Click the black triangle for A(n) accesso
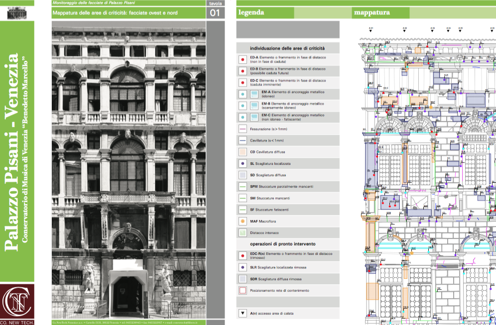The height and width of the screenshot is (325, 496). (243, 313)
